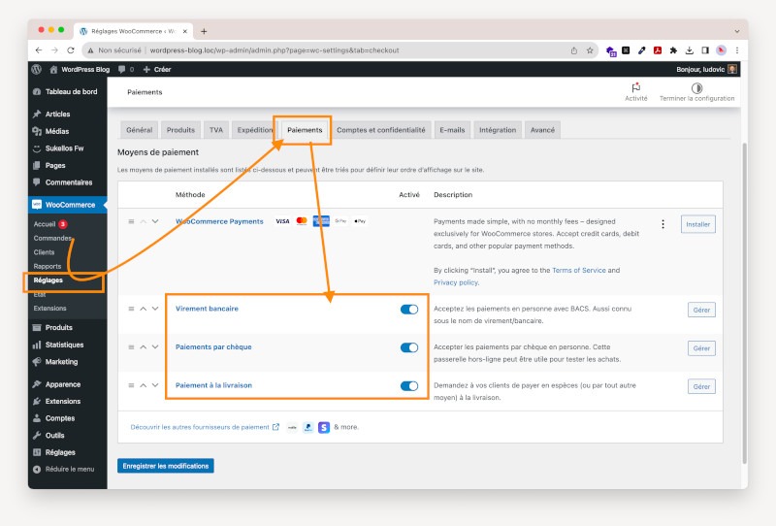Toggle off Paiements par chèque
The width and height of the screenshot is (776, 526).
click(408, 347)
